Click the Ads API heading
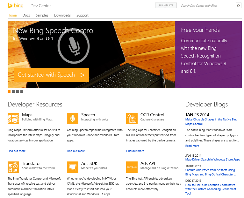This screenshot has width=244, height=198. click(x=148, y=163)
